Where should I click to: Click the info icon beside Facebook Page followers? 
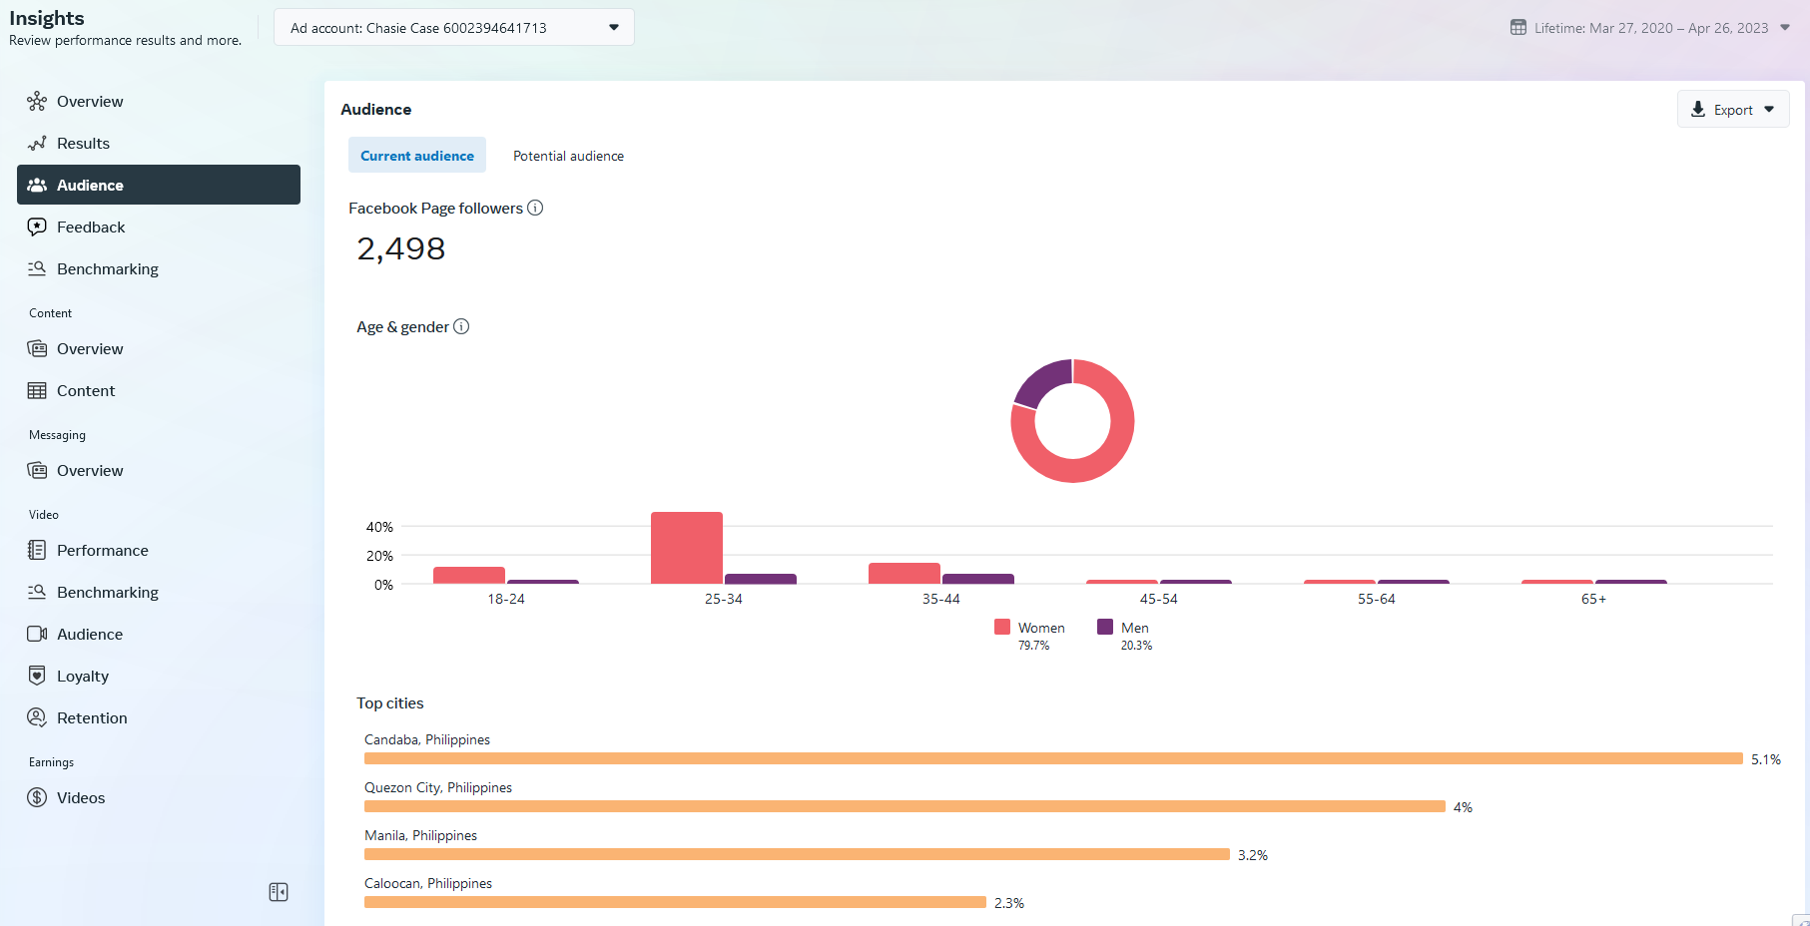coord(535,208)
